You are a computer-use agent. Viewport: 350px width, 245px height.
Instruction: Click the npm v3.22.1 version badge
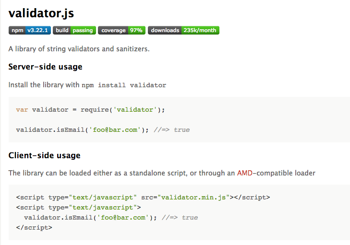(30, 30)
